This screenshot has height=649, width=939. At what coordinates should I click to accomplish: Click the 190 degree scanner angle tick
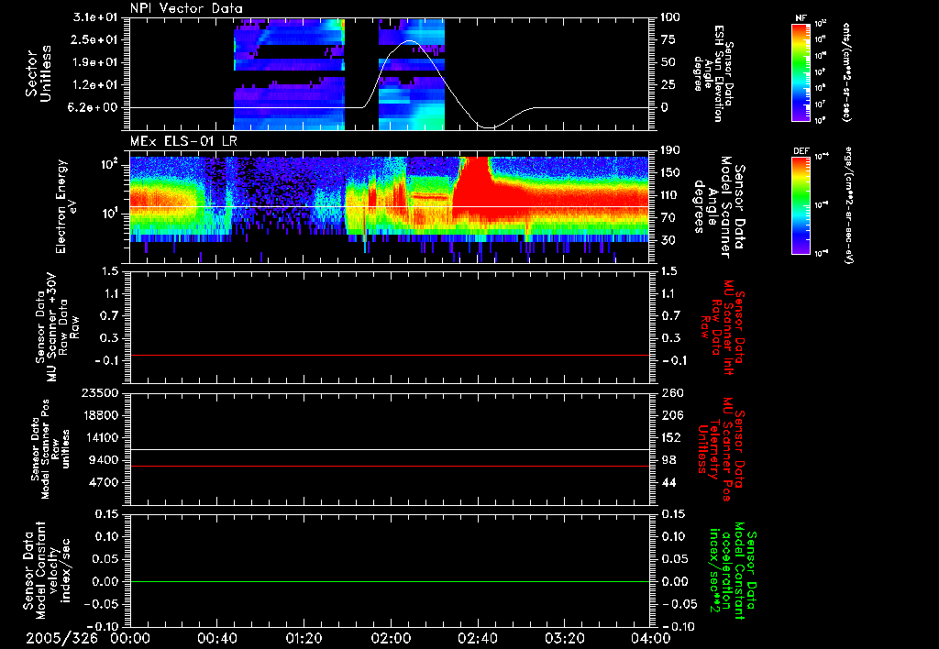point(670,150)
